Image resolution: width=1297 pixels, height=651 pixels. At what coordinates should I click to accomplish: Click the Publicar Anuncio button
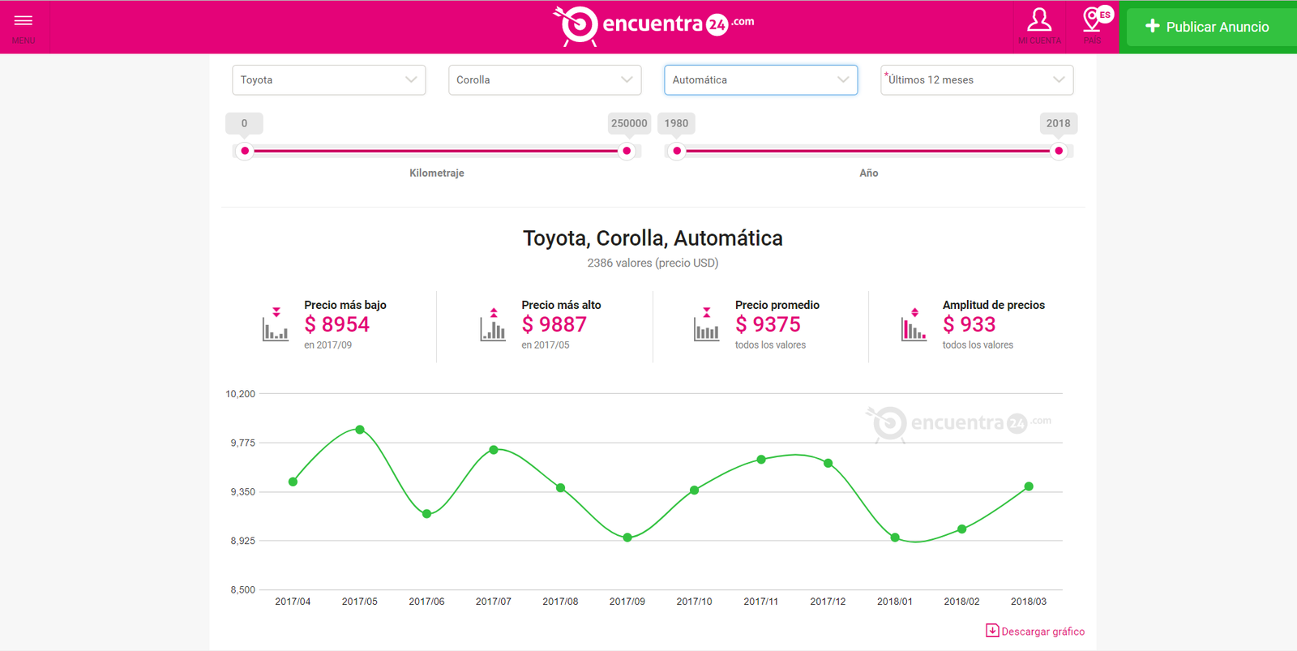pos(1207,27)
